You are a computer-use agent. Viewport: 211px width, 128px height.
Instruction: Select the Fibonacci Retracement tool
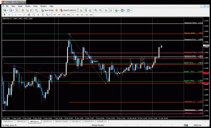click(x=33, y=14)
